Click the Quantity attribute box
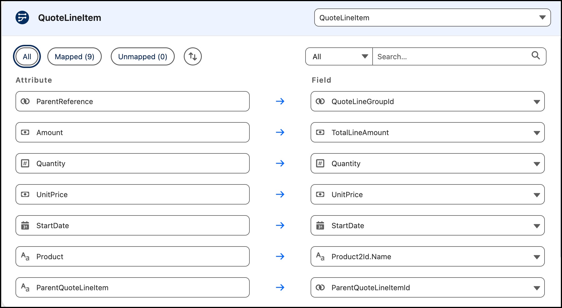 (132, 163)
